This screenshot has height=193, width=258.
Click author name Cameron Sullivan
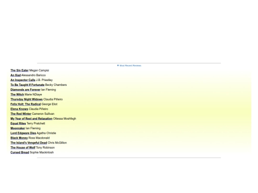pos(43,114)
